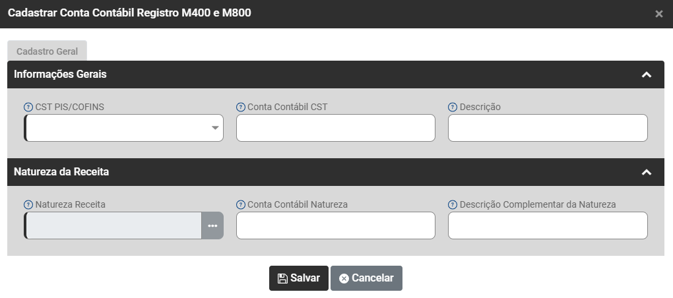Click the Informações Gerais header title
The width and height of the screenshot is (673, 298).
point(61,74)
